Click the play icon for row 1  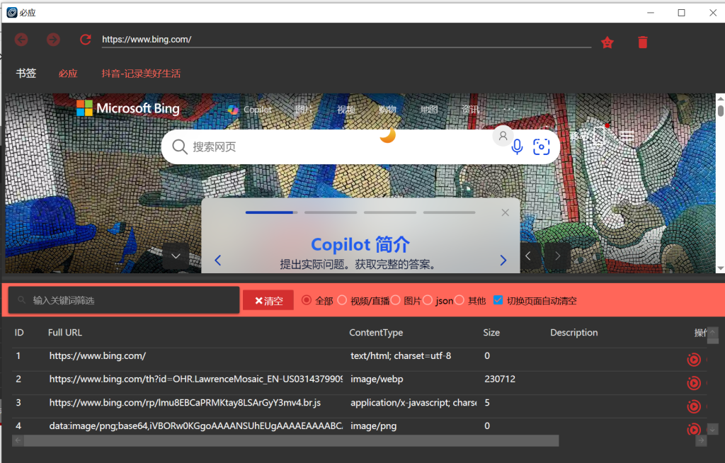(694, 360)
